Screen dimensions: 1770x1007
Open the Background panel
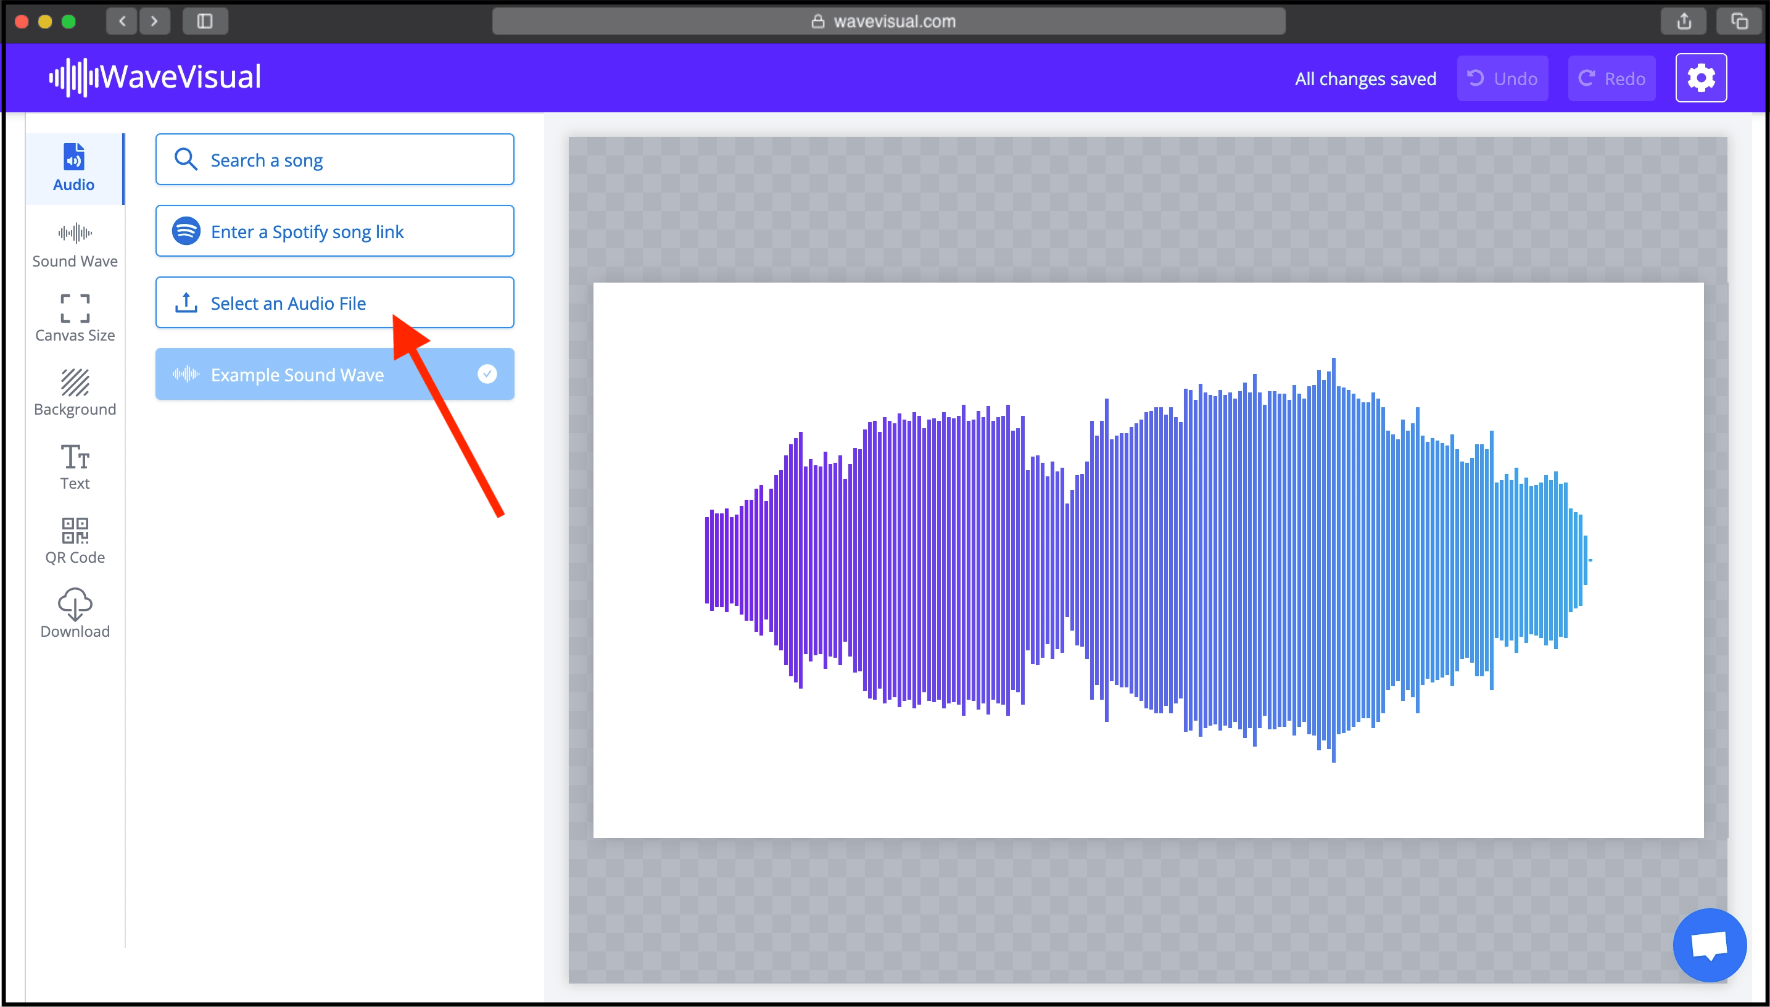[74, 384]
